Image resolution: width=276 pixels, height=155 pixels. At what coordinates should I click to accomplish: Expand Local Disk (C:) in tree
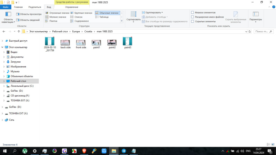(3, 86)
